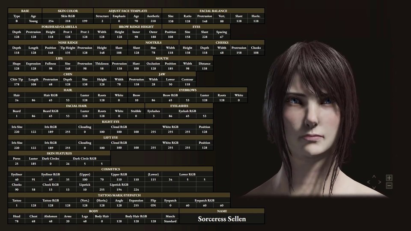
Task: Click the Eyeliner value 40
Action: (x=17, y=179)
